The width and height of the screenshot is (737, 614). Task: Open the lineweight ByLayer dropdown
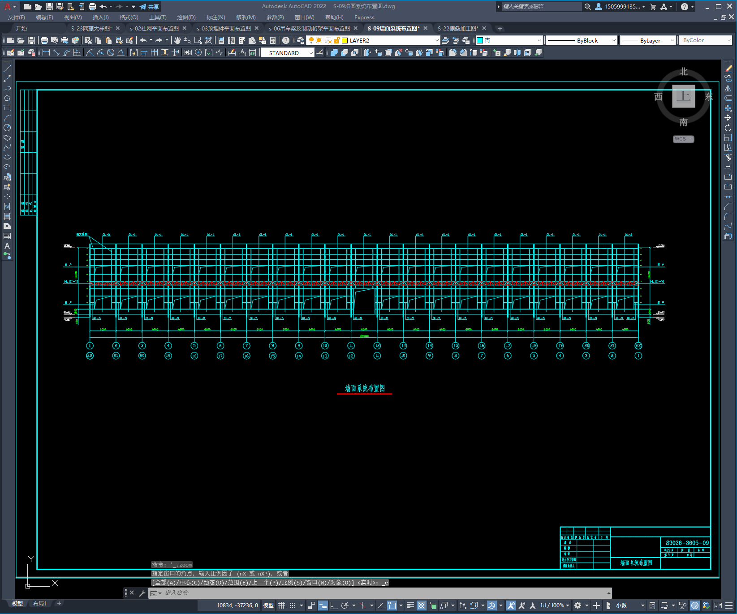[x=672, y=40]
